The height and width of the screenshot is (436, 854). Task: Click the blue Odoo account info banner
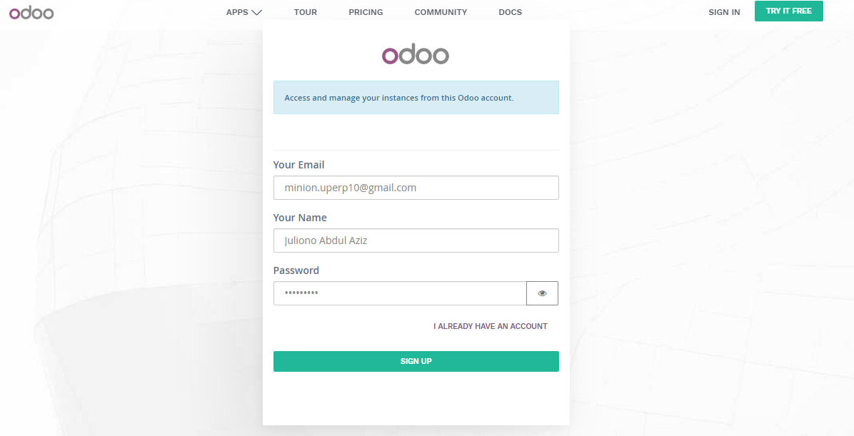(x=416, y=98)
